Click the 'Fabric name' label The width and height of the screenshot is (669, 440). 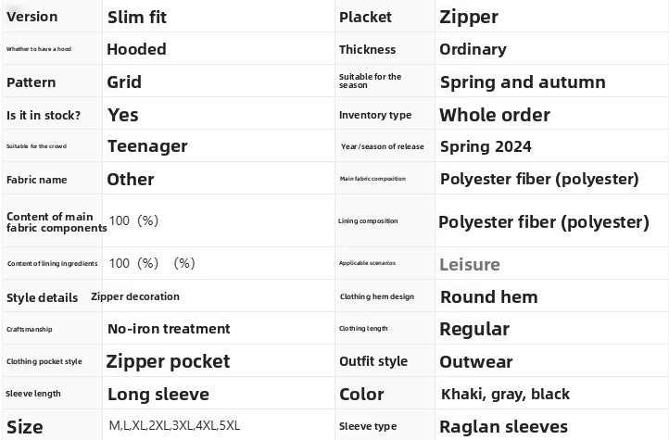pos(36,179)
